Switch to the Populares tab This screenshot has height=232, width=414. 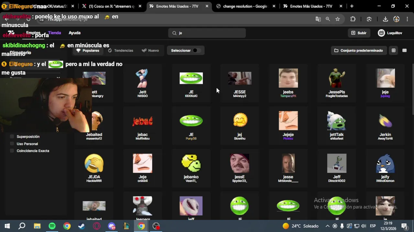(88, 51)
